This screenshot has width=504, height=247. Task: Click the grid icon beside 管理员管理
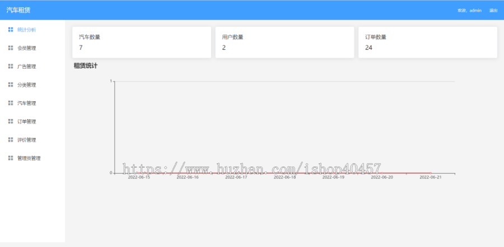click(x=11, y=158)
